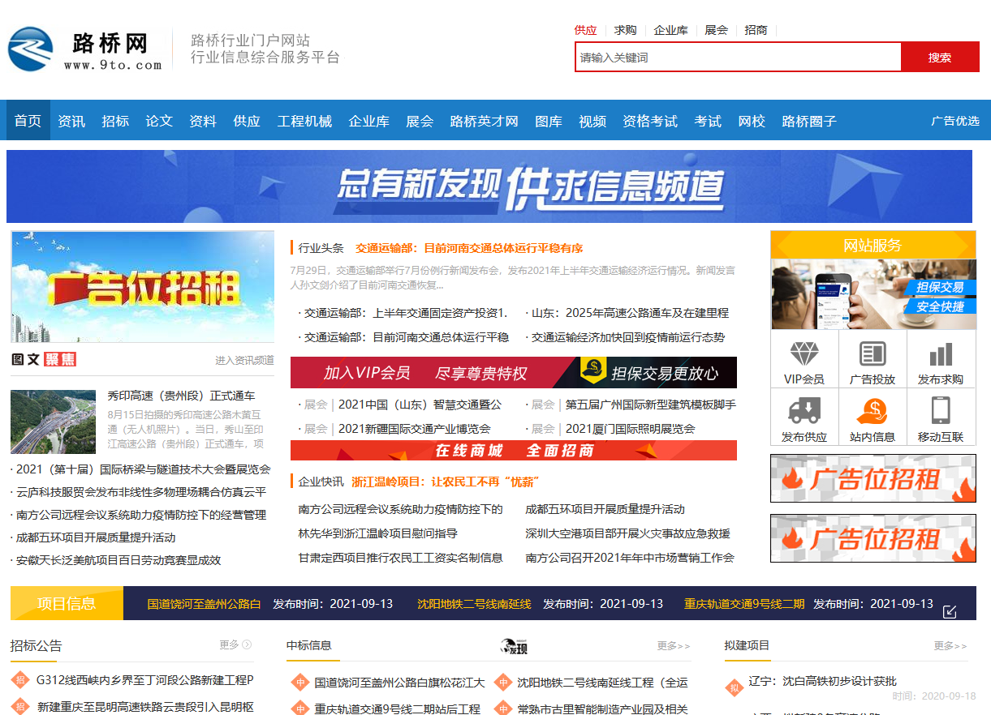Click the 招 badge beside 新建重庆至昆明 item
Image resolution: width=991 pixels, height=715 pixels.
coord(20,706)
